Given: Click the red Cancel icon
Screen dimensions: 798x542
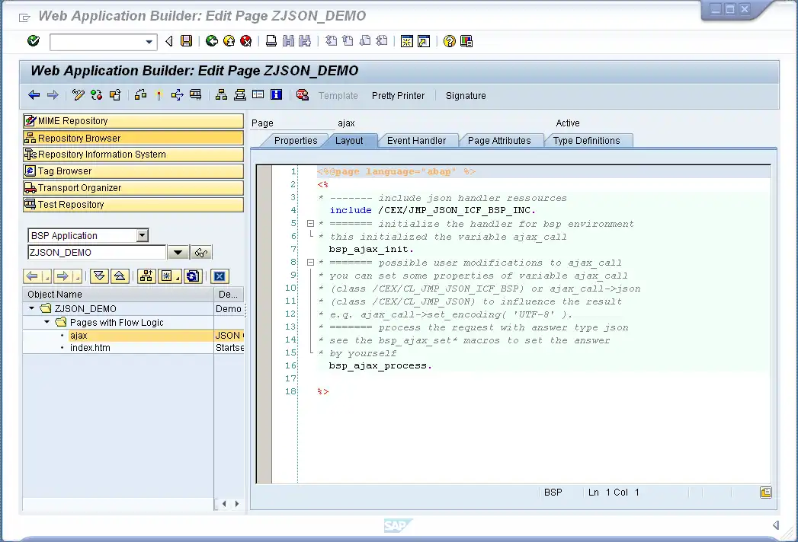Looking at the screenshot, I should [245, 41].
